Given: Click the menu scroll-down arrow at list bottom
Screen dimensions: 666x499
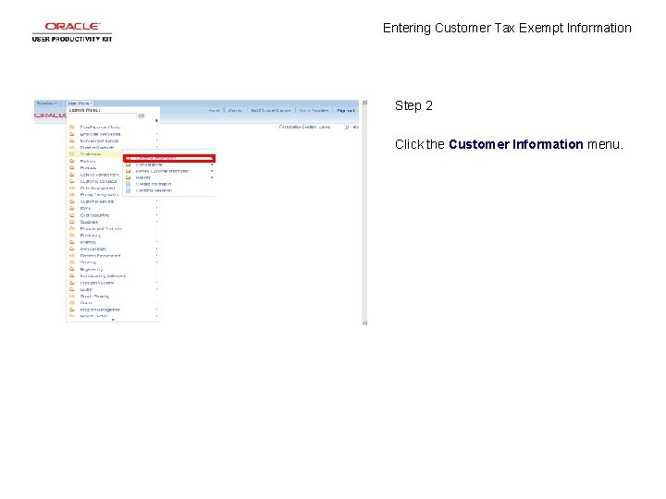Looking at the screenshot, I should [x=113, y=320].
